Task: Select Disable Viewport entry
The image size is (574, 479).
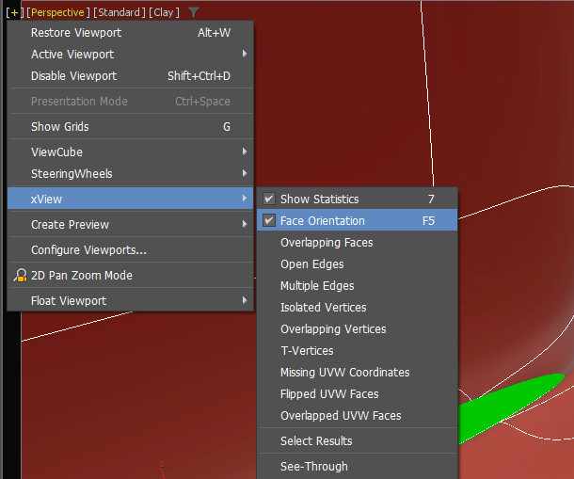Action: click(130, 76)
